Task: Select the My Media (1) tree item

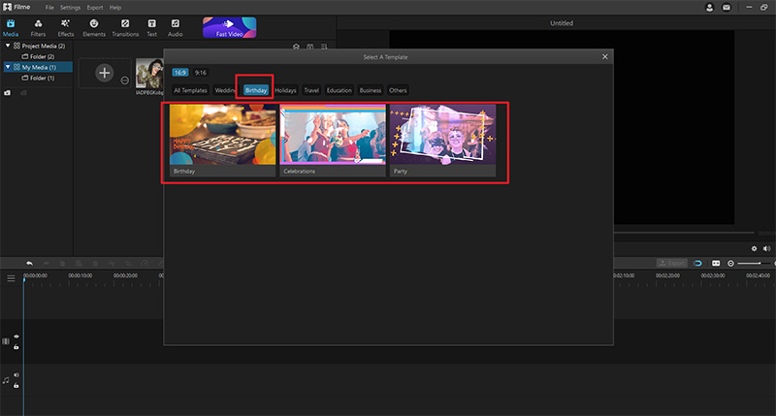Action: pos(38,67)
